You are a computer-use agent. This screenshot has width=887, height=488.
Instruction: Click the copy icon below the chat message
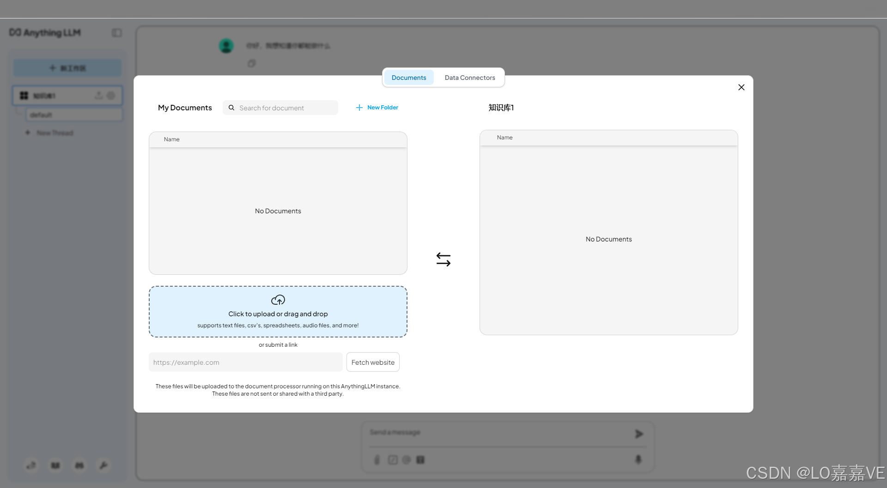[251, 63]
